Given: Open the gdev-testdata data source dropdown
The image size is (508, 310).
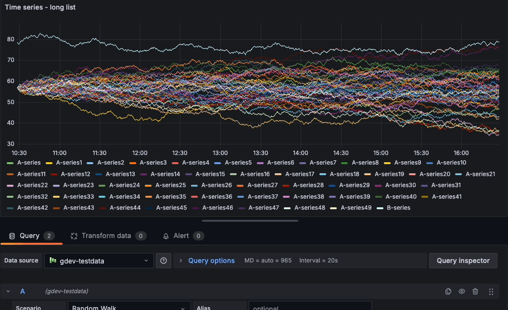Looking at the screenshot, I should tap(99, 261).
